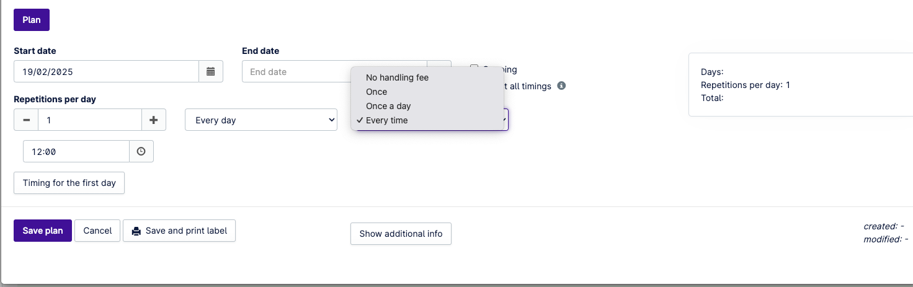Select the No handling fee option
913x287 pixels.
coord(397,77)
